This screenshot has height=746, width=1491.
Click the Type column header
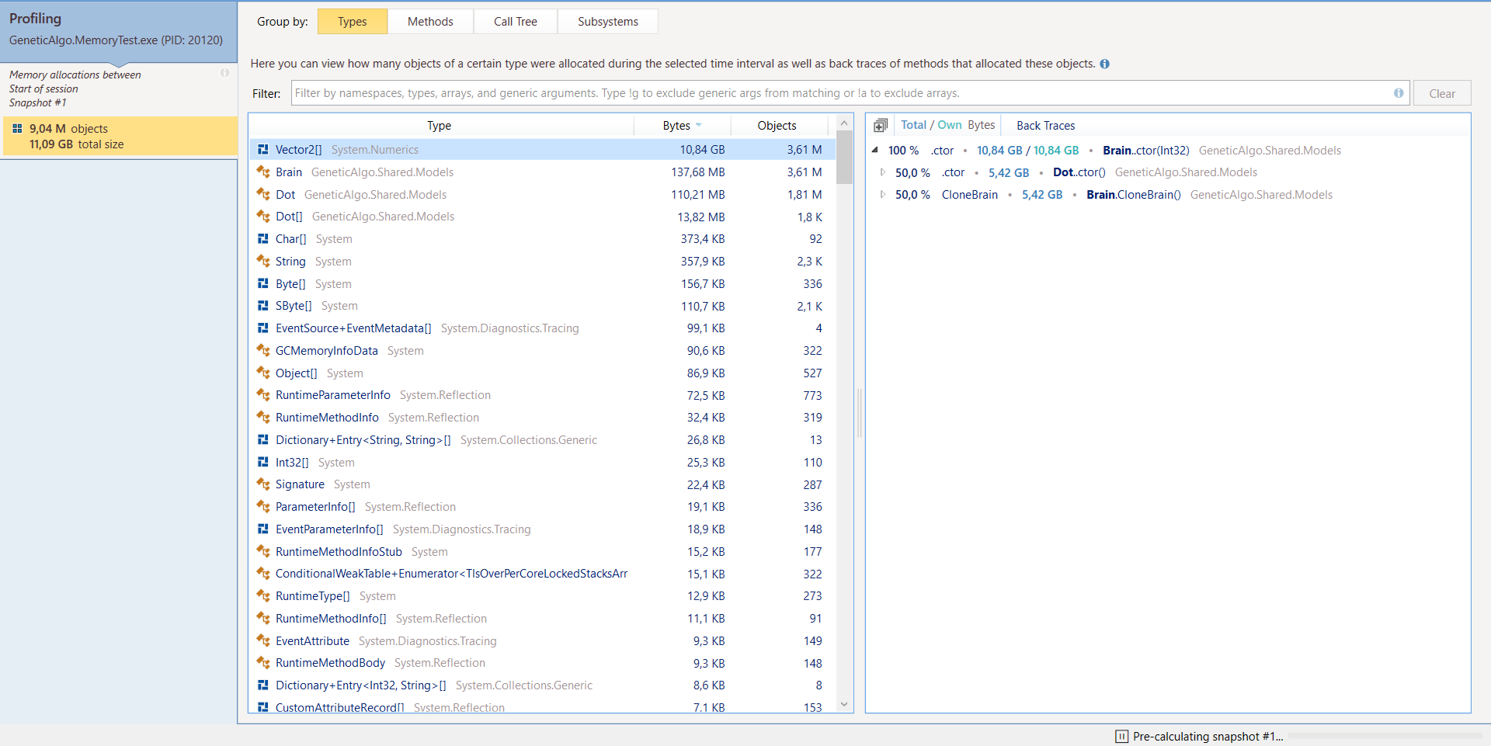click(439, 126)
